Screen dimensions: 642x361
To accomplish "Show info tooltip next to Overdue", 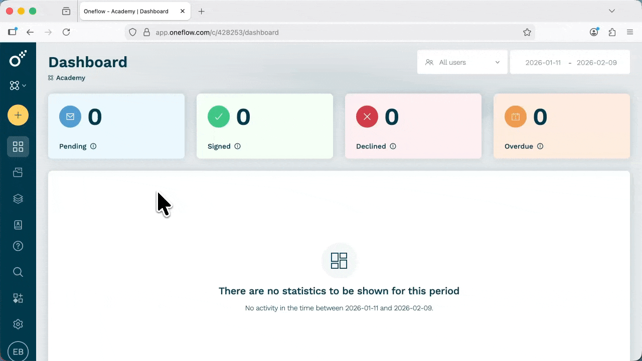I will (540, 146).
